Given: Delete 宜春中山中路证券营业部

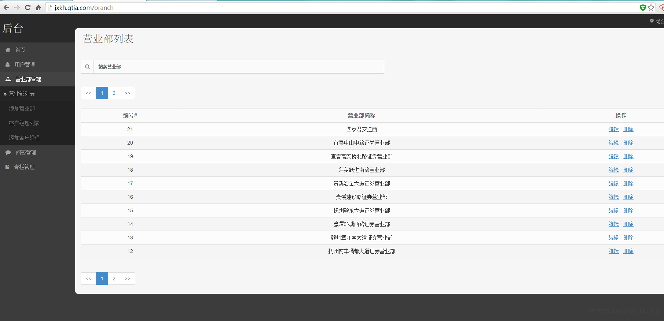Looking at the screenshot, I should tap(628, 143).
